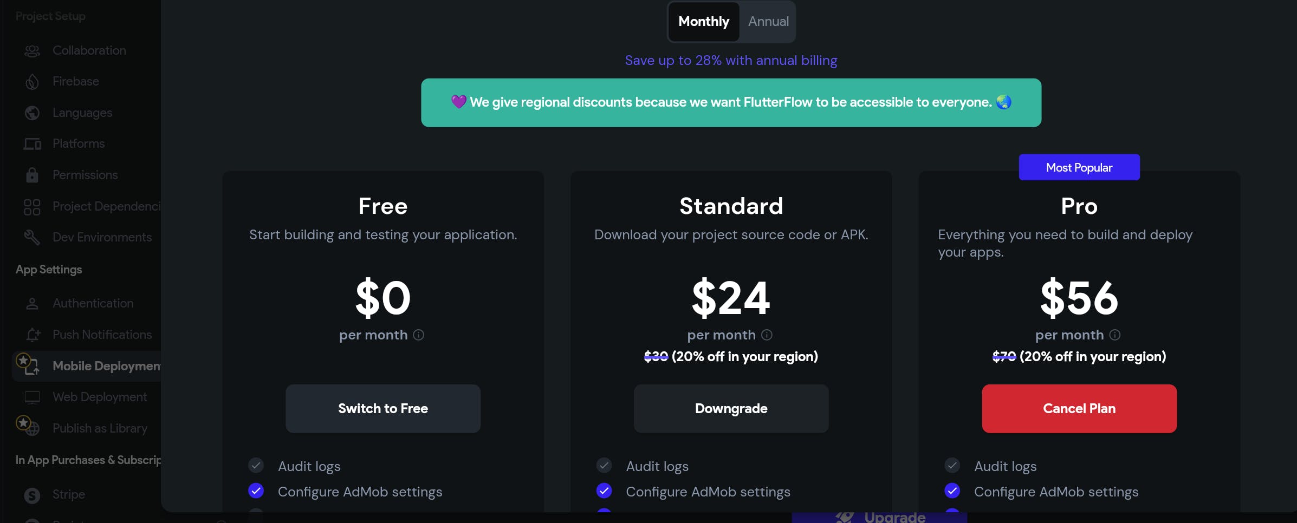Screen dimensions: 1297x523
Task: Open Platforms via the devices icon
Action: click(32, 144)
